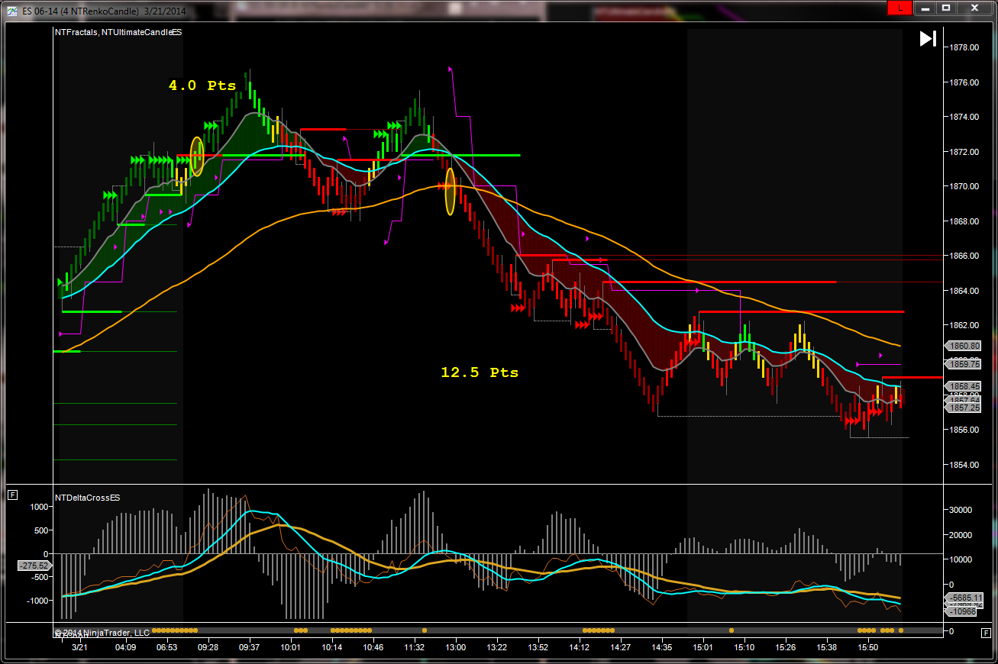
Task: Click the 09:28 time axis label
Action: coord(208,647)
